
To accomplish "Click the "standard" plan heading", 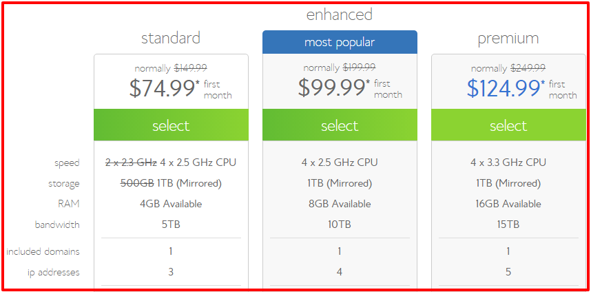I will point(171,38).
